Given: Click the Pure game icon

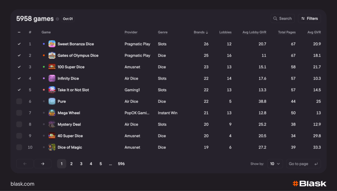Looking at the screenshot, I should [52, 102].
